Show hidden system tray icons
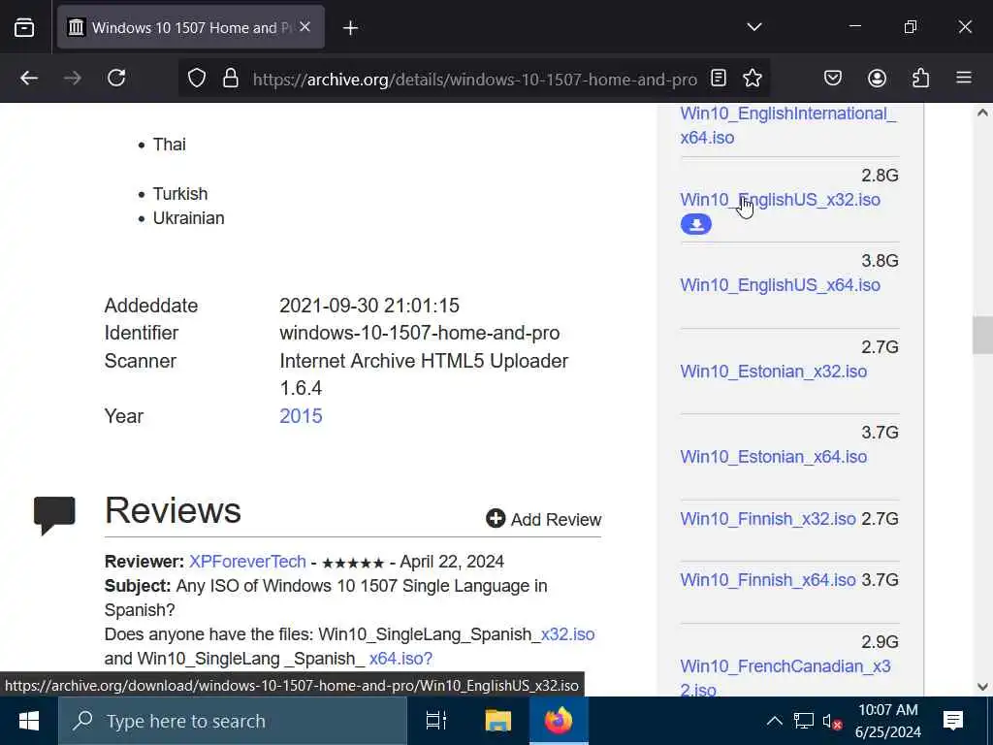The image size is (993, 745). pos(774,721)
